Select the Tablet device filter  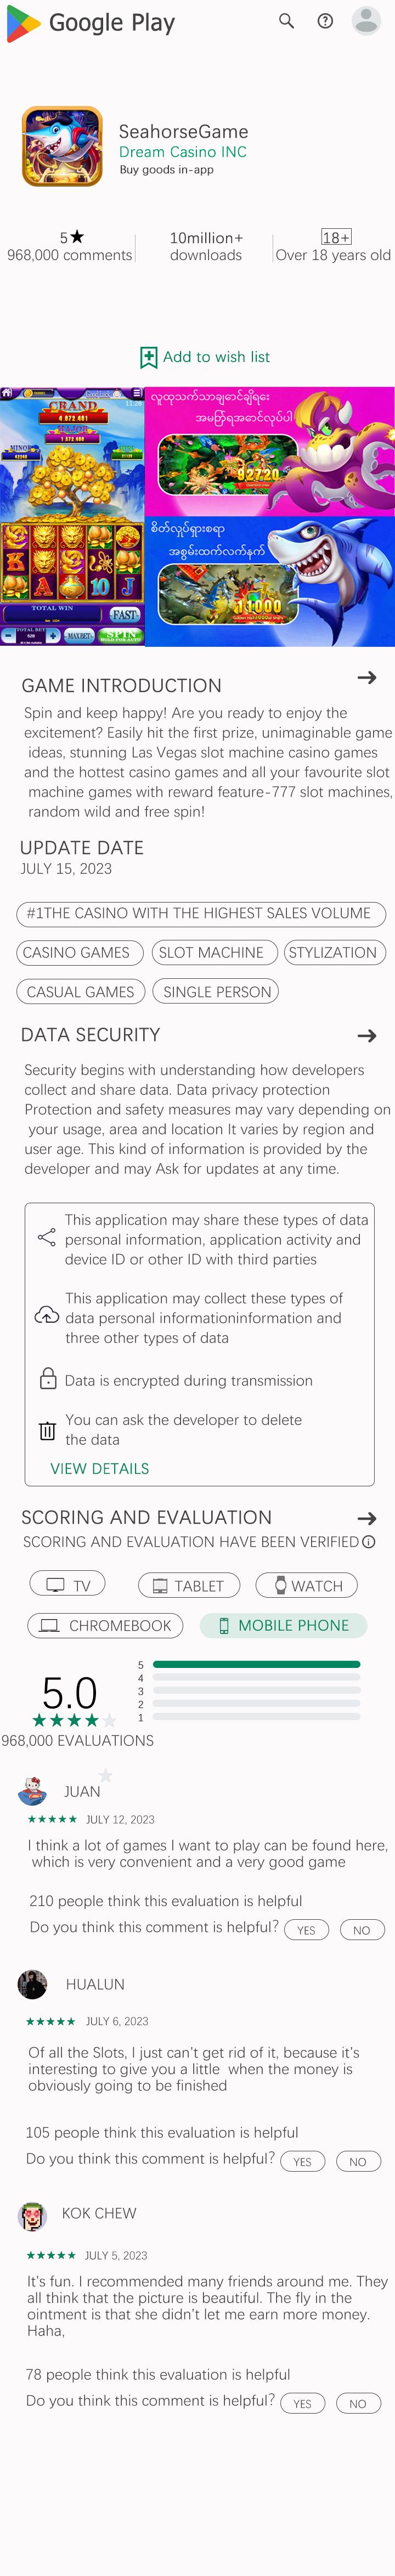point(189,1584)
